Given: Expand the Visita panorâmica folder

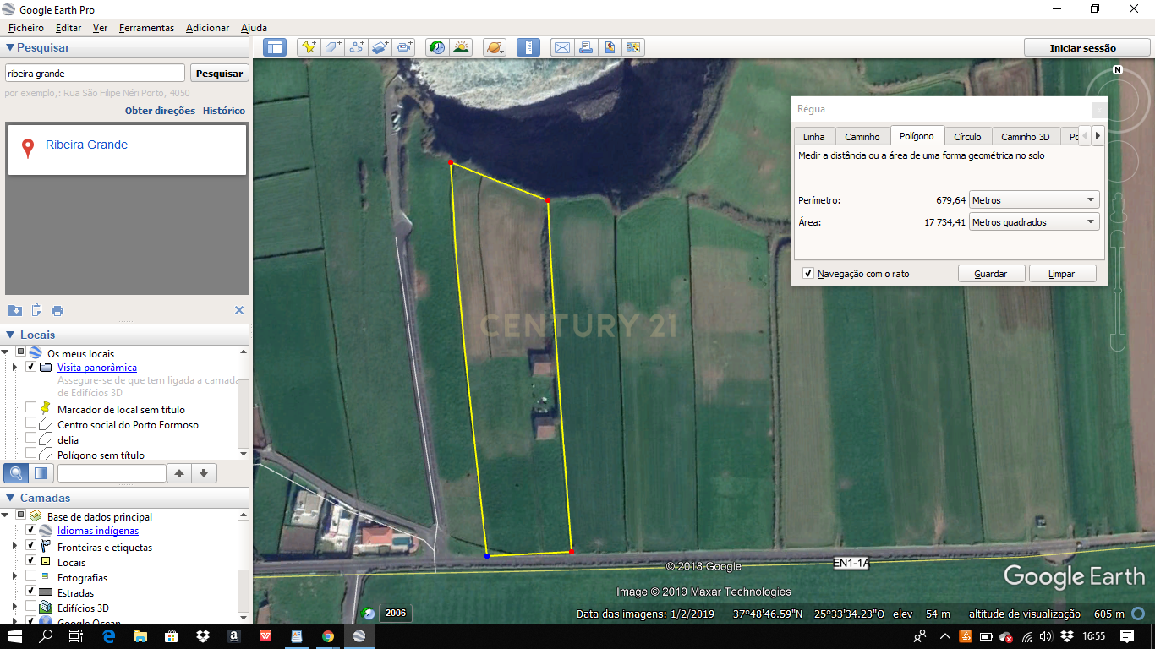Looking at the screenshot, I should pos(14,368).
